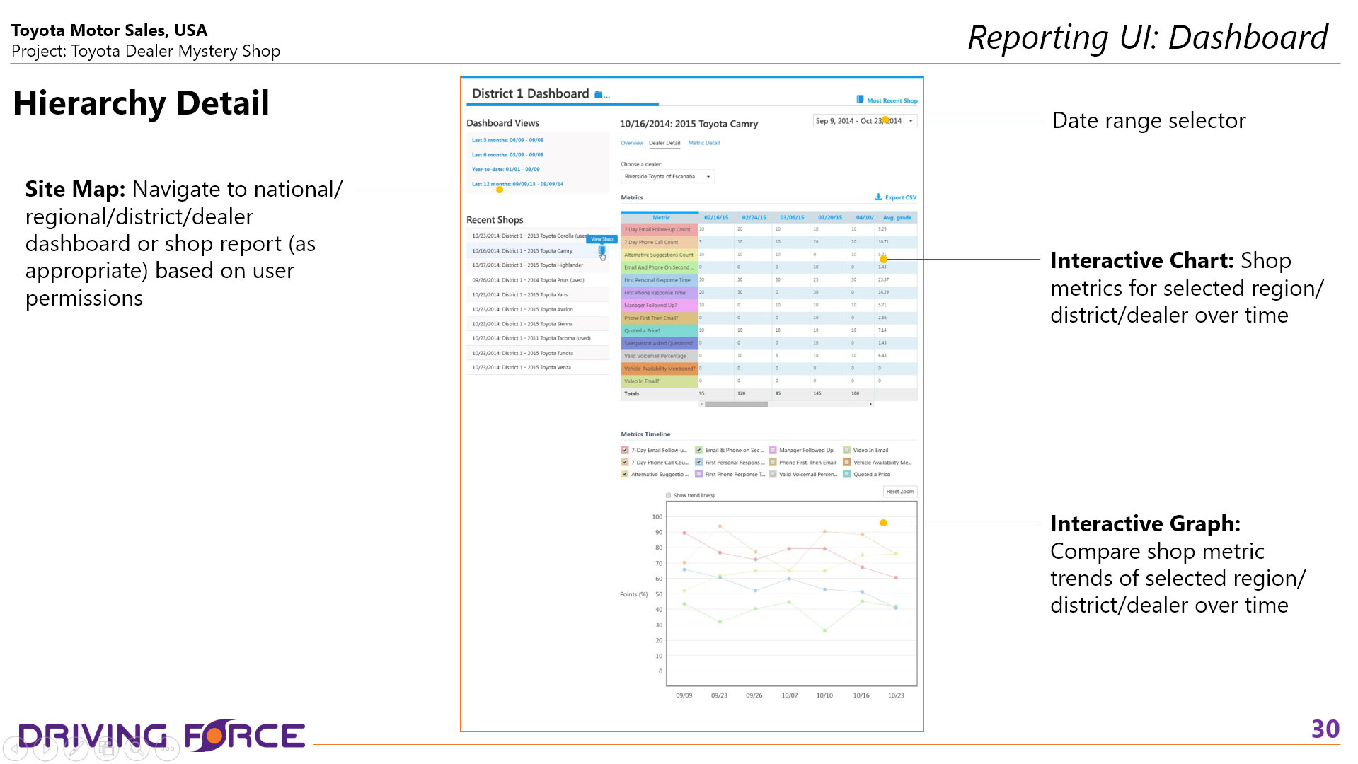
Task: Enable Quoted a Price checkbox
Action: (x=847, y=475)
